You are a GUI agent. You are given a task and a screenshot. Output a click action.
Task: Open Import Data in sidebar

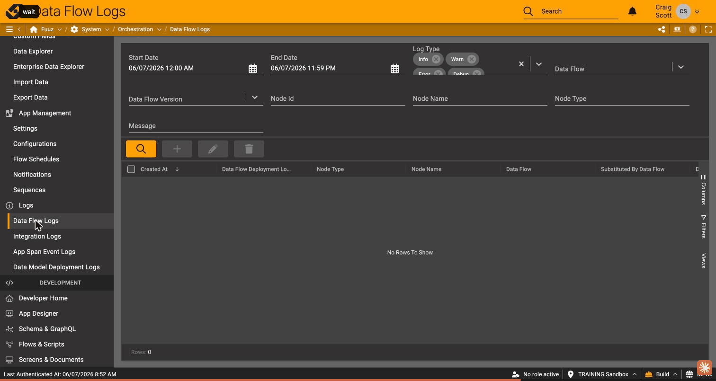(31, 82)
